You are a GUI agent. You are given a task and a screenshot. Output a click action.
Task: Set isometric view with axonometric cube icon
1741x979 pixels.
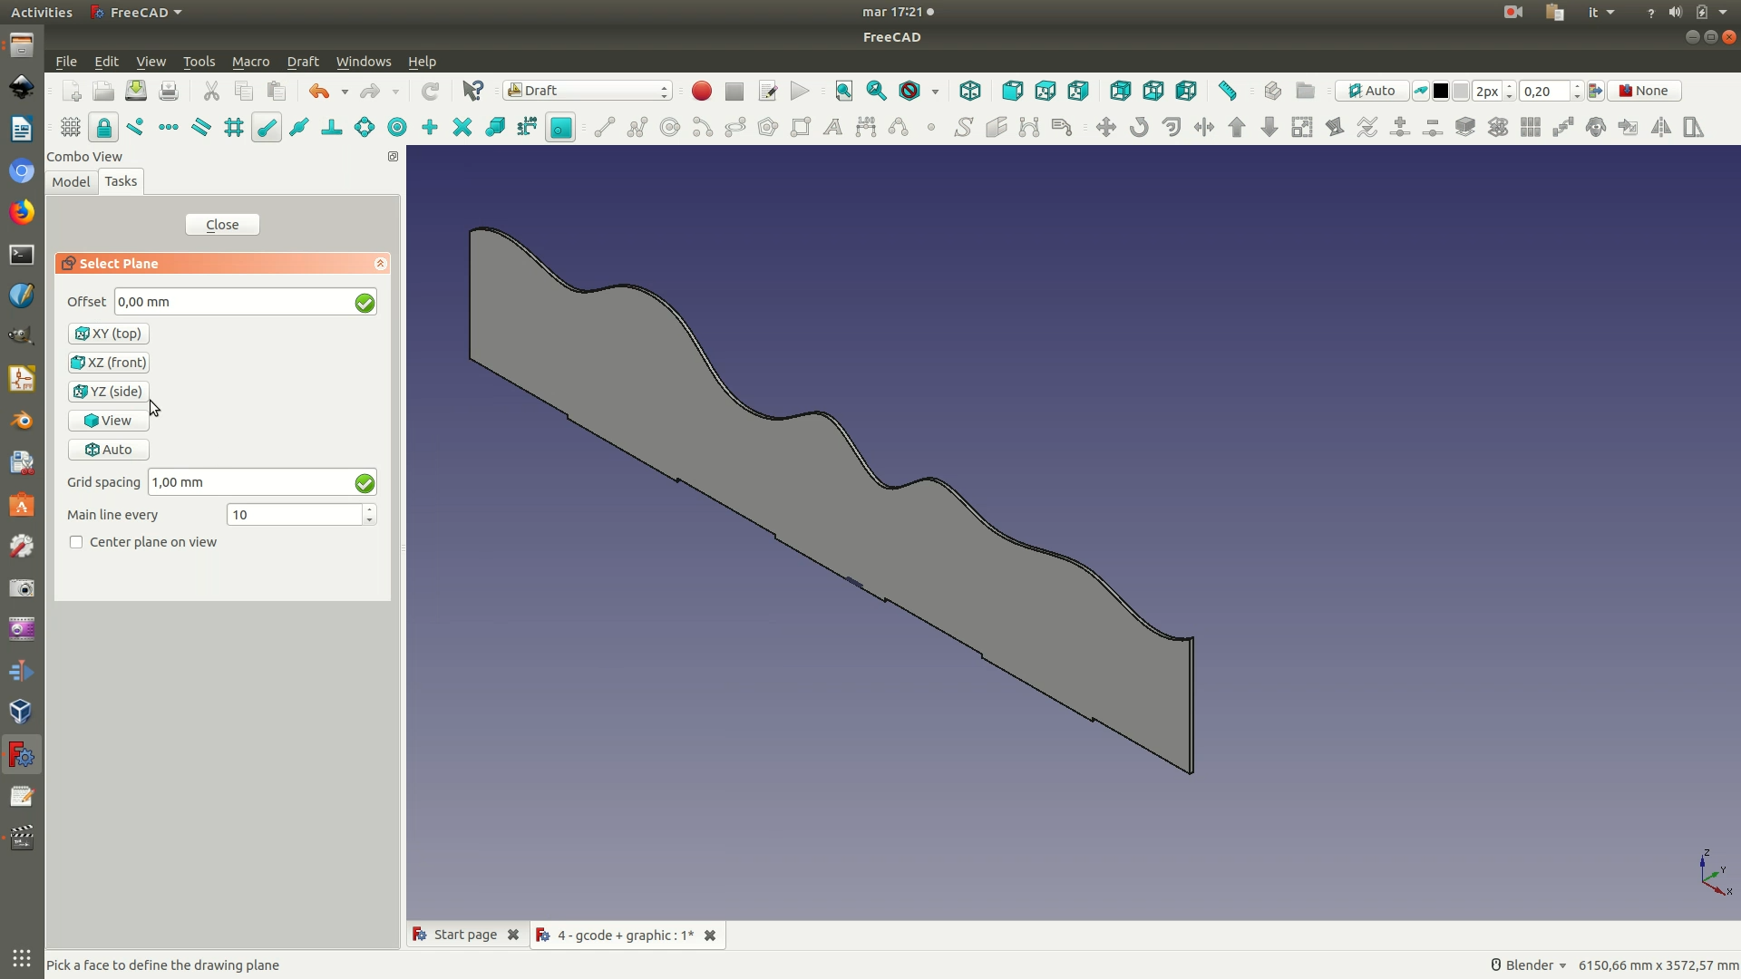[x=970, y=92]
